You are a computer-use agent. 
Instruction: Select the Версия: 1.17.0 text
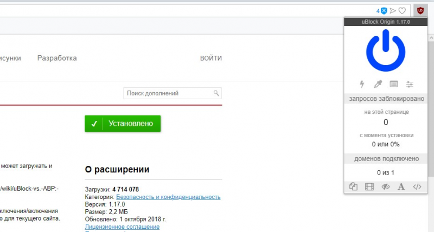pos(105,204)
